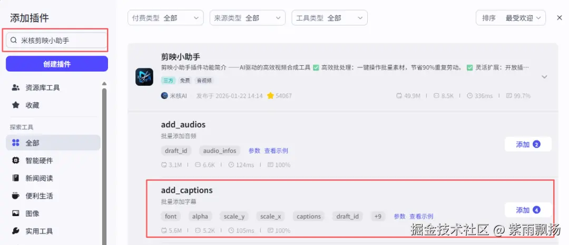Click the 探索工具 section label
The image size is (569, 245).
point(22,127)
